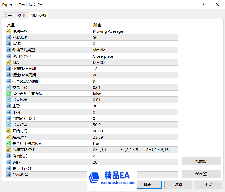
Task: Click the 取消 button
Action: pos(178,185)
